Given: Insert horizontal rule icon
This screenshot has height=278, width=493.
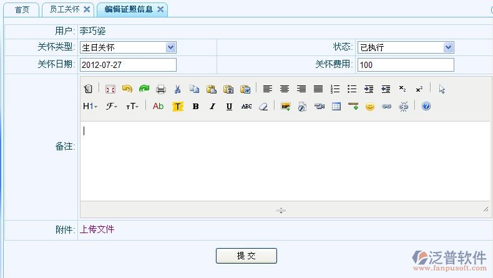Looking at the screenshot, I should (353, 106).
